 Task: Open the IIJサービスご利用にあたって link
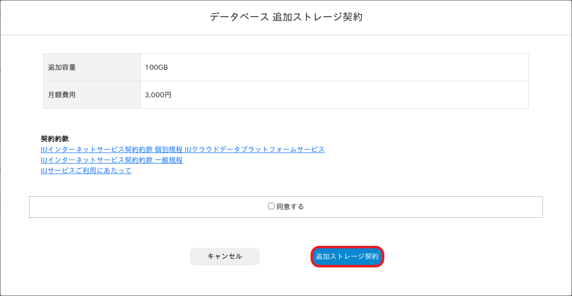[86, 171]
